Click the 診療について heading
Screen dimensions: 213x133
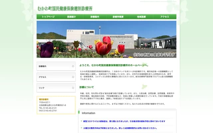pos(87,87)
